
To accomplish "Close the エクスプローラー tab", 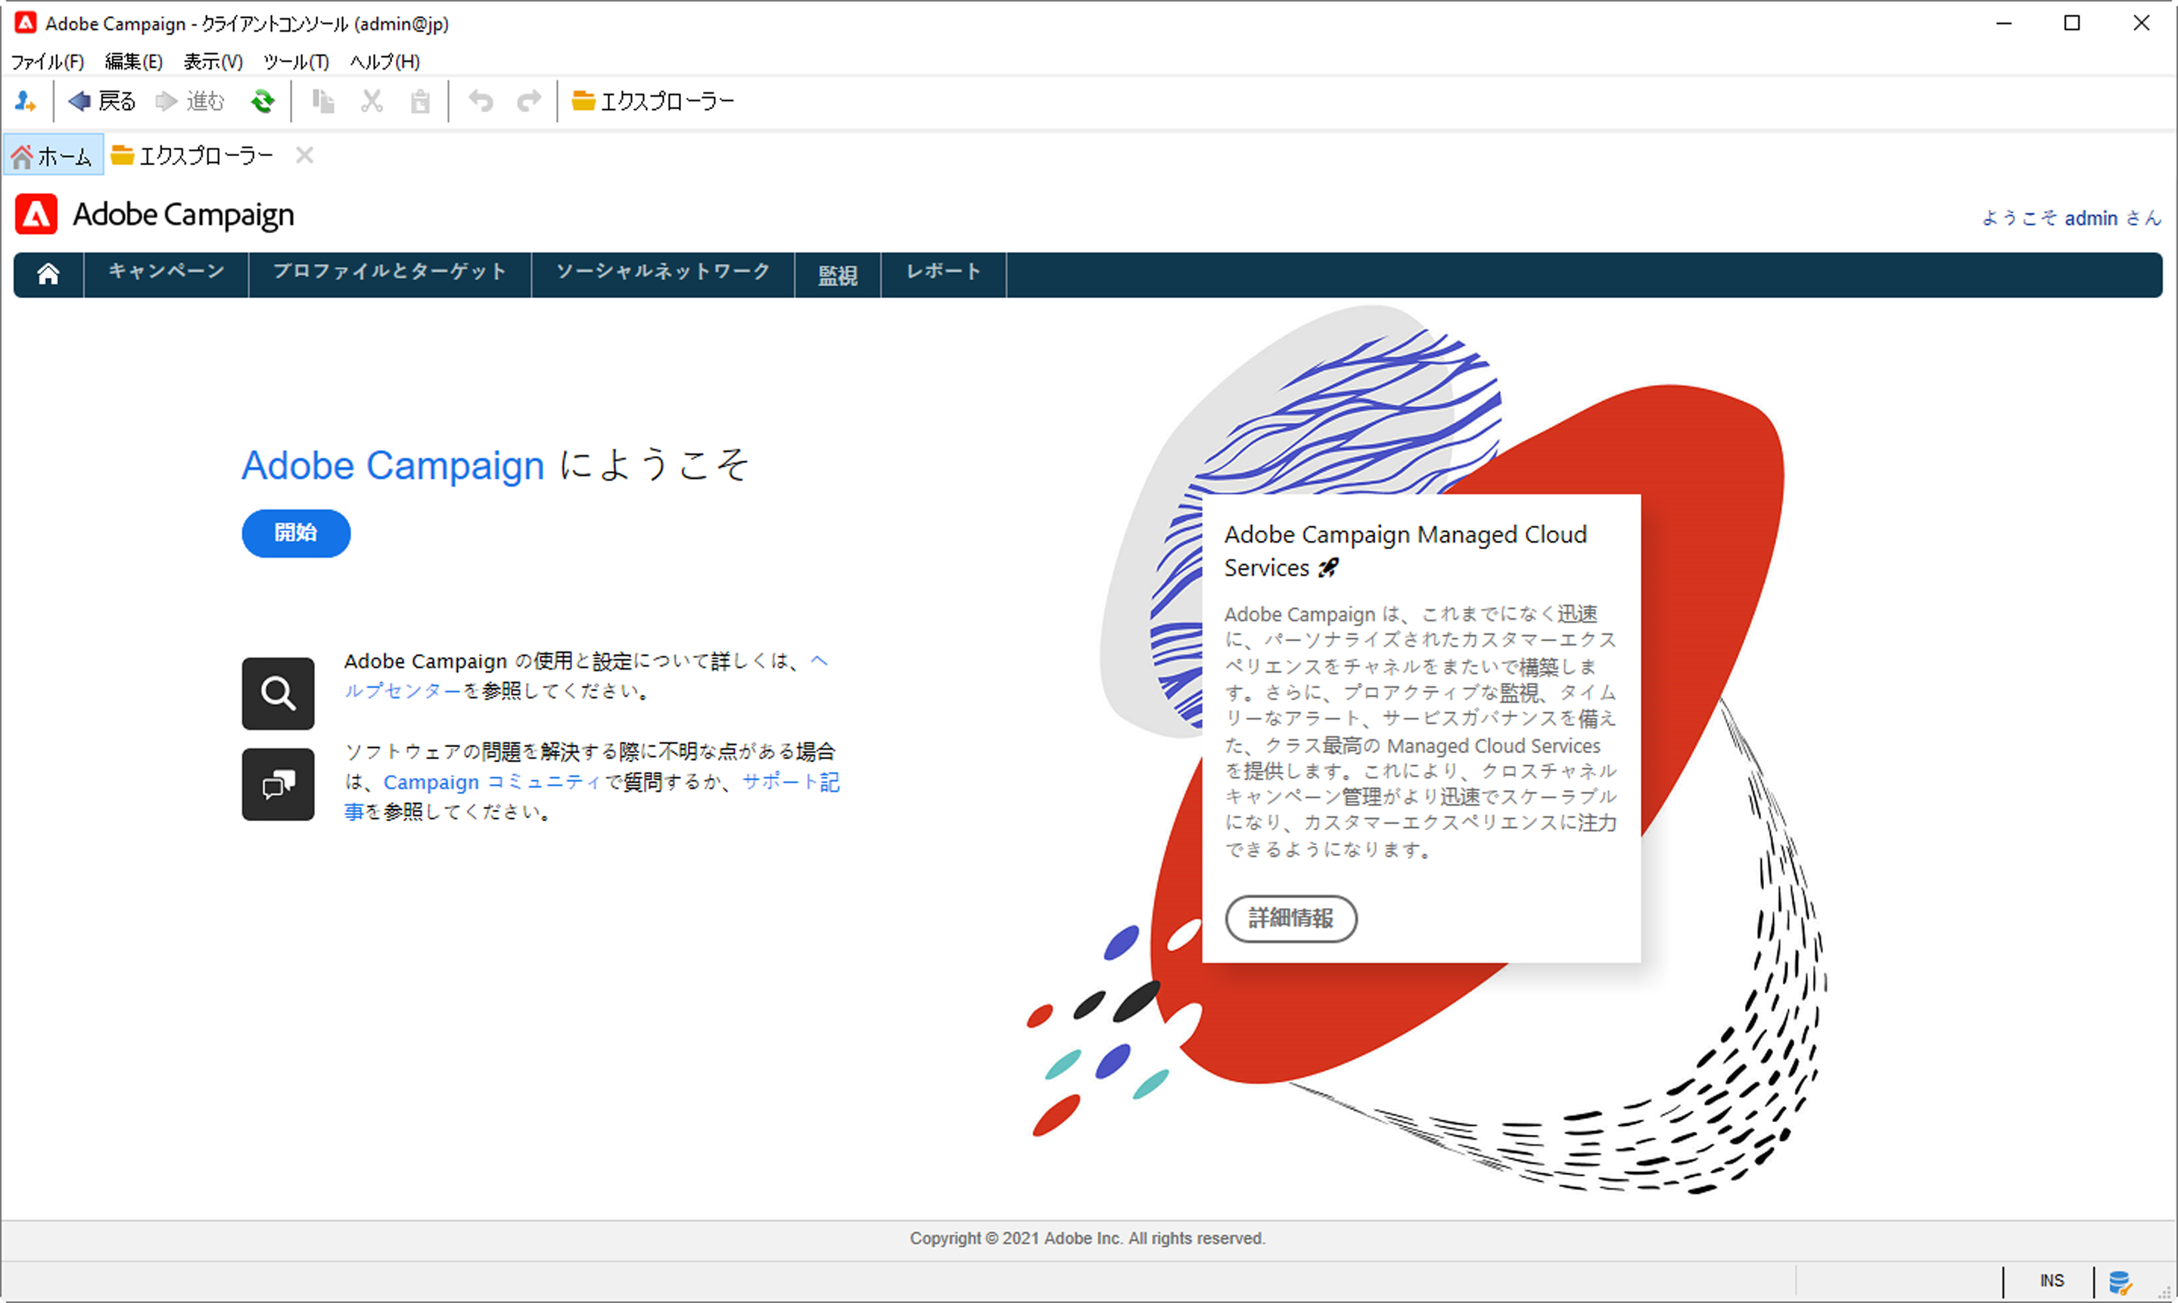I will (x=305, y=155).
